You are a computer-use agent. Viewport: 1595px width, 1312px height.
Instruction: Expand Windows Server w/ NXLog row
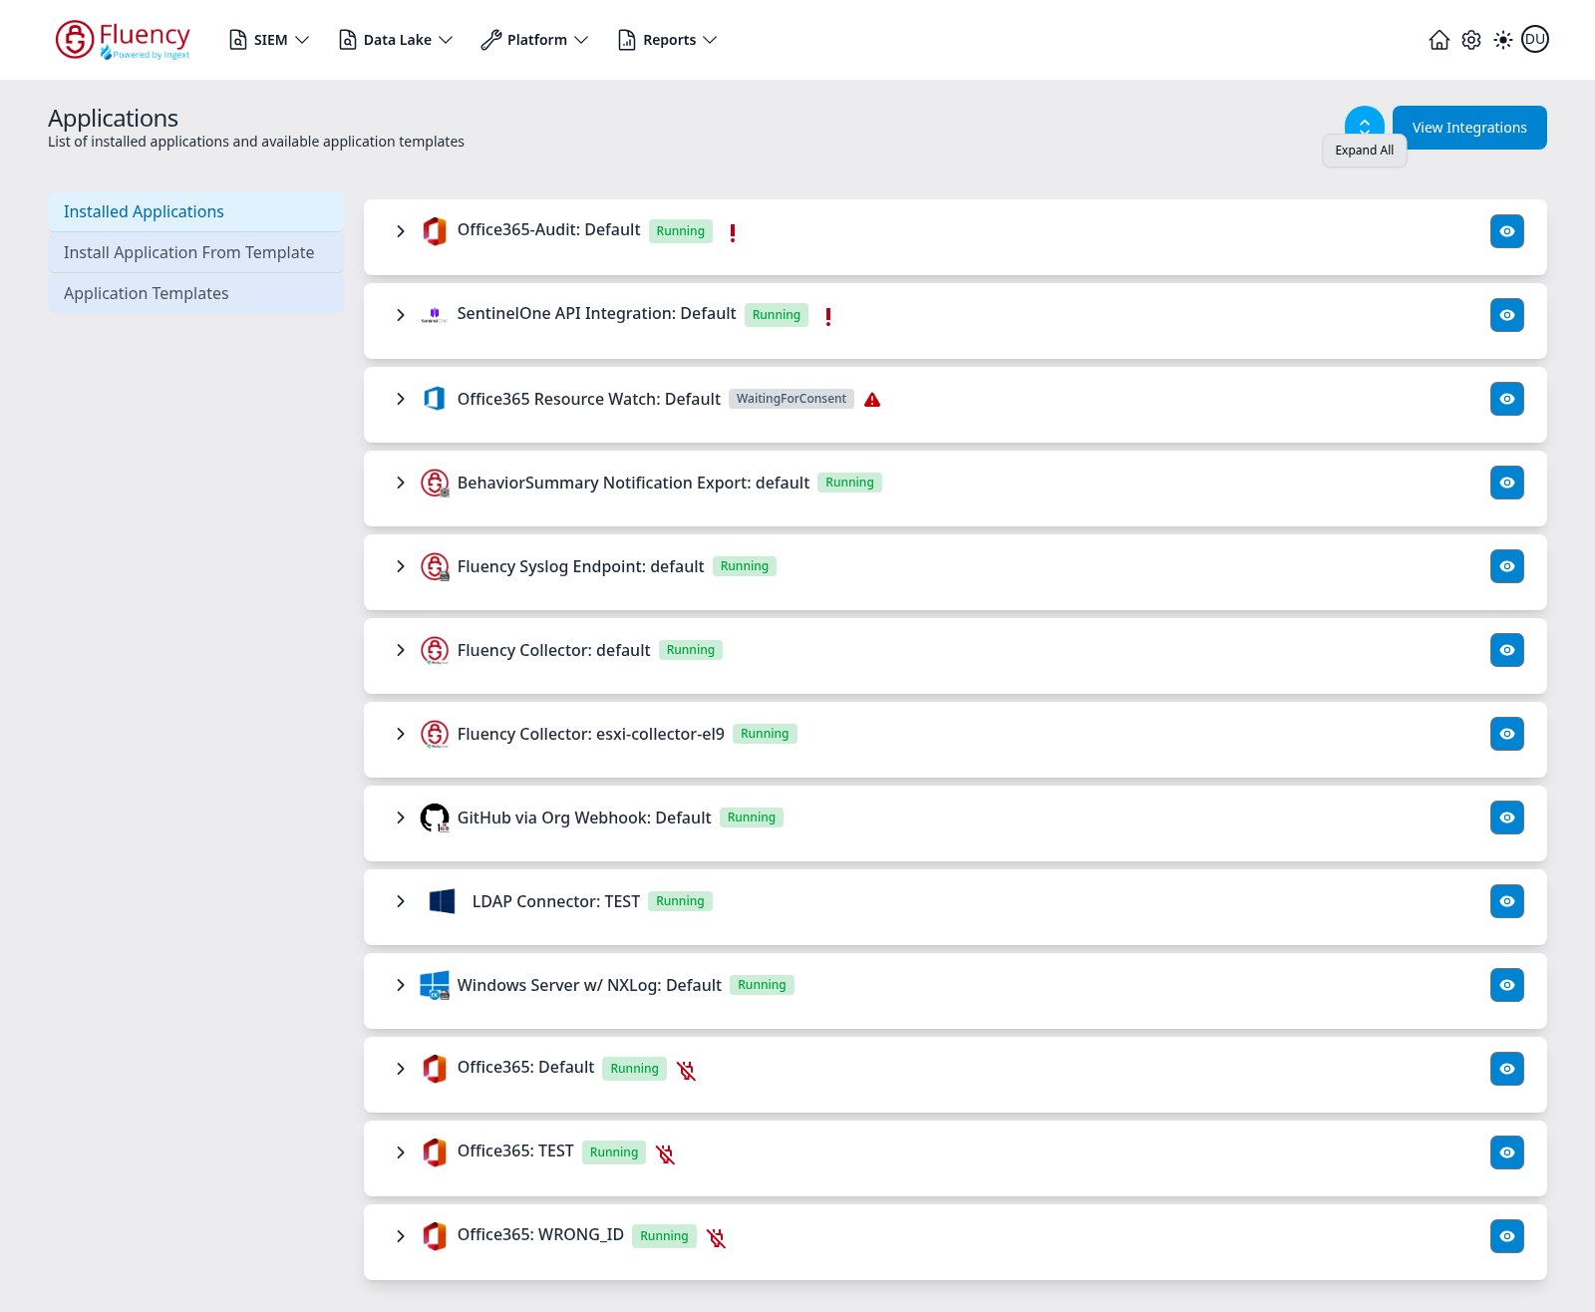pos(401,985)
